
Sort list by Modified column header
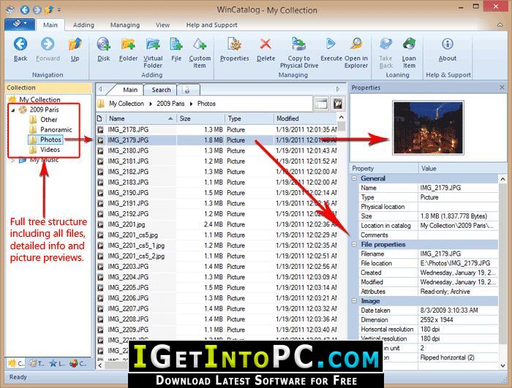point(305,118)
